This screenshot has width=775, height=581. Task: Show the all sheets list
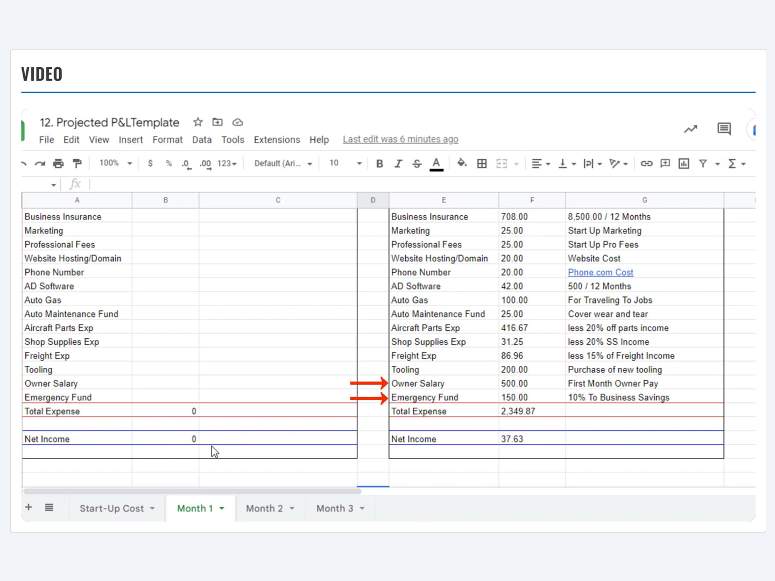pos(49,507)
